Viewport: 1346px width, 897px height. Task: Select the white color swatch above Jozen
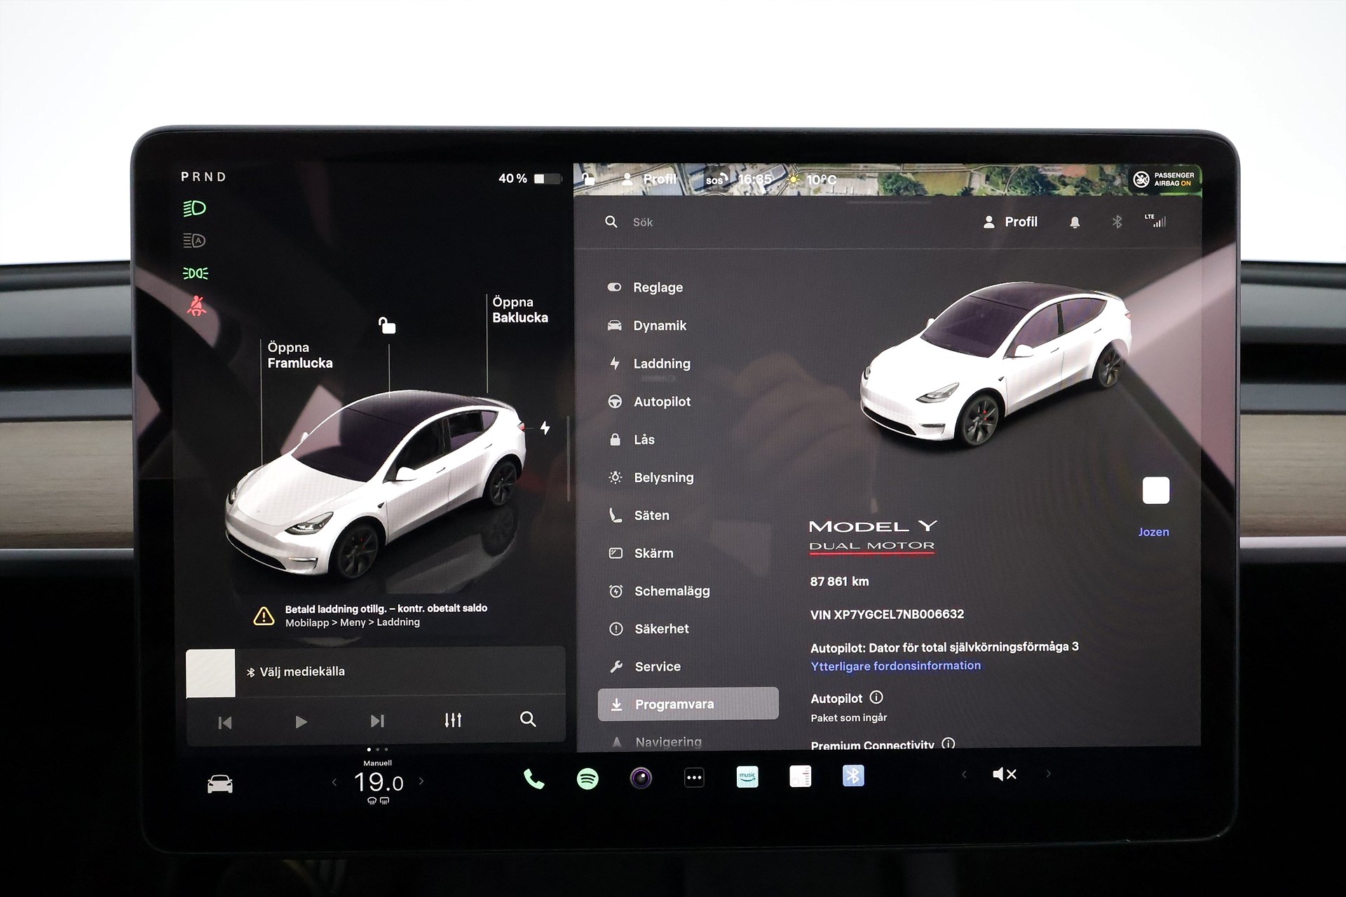pos(1155,491)
